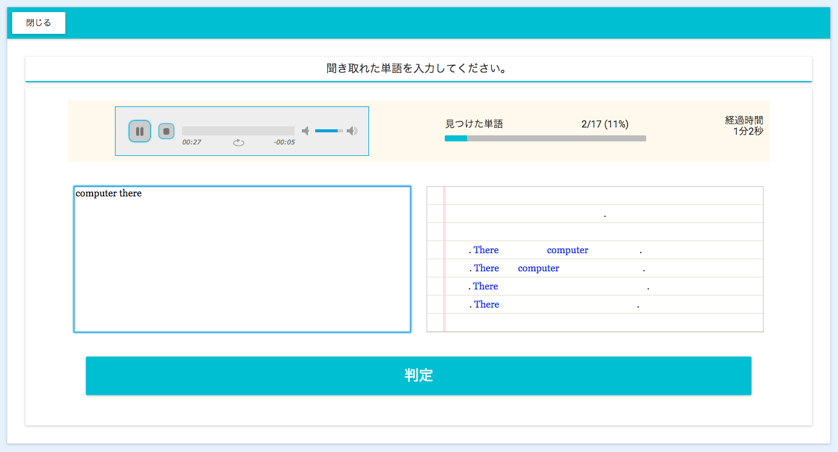Click the found words progress bar
838x452 pixels.
[545, 138]
